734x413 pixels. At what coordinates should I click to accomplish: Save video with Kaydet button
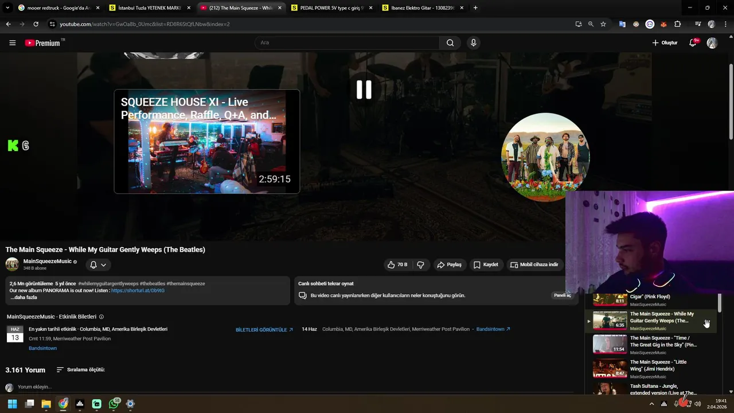point(485,264)
